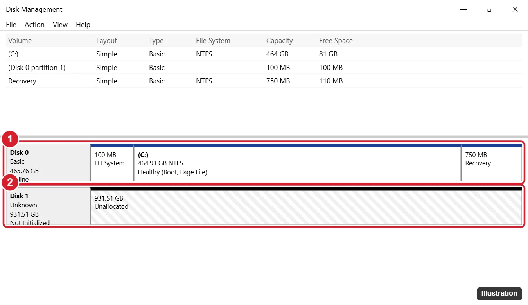
Task: Select the Disk 1 Not Initialized panel
Action: click(x=48, y=206)
